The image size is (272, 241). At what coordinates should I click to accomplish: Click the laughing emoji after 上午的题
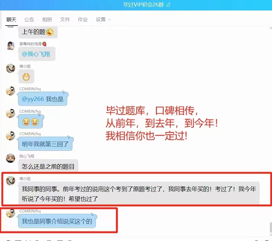point(50,32)
